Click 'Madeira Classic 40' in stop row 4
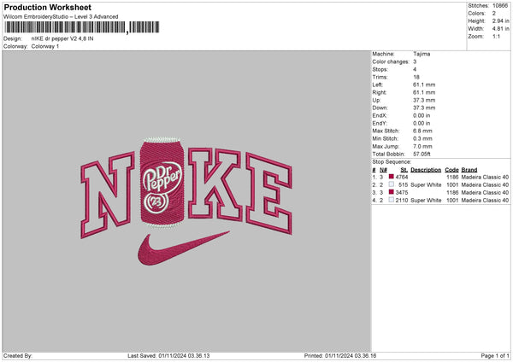The height and width of the screenshot is (362, 513). 485,201
